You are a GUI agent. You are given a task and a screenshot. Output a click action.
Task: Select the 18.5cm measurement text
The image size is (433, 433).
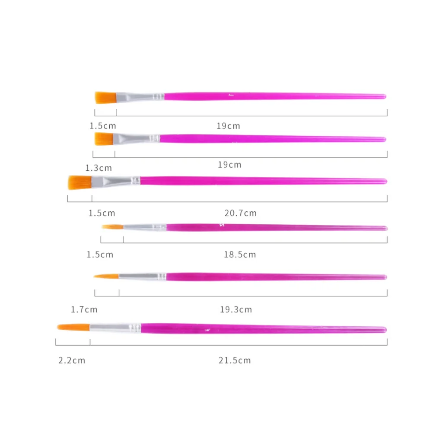pos(240,255)
